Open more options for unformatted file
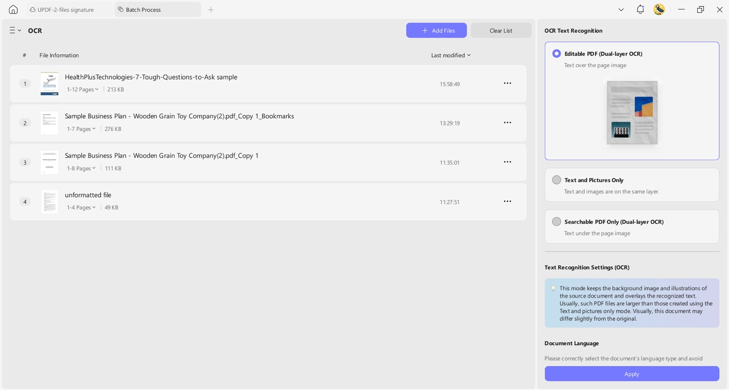729x390 pixels. (x=507, y=201)
